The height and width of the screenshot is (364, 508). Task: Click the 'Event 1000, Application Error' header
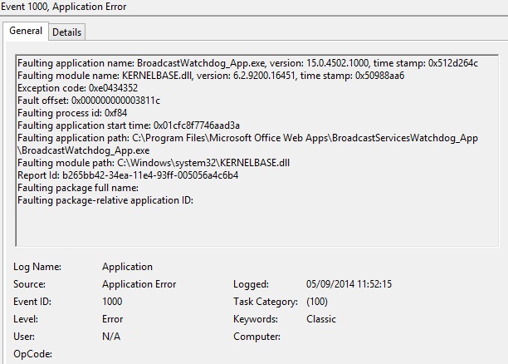point(63,7)
